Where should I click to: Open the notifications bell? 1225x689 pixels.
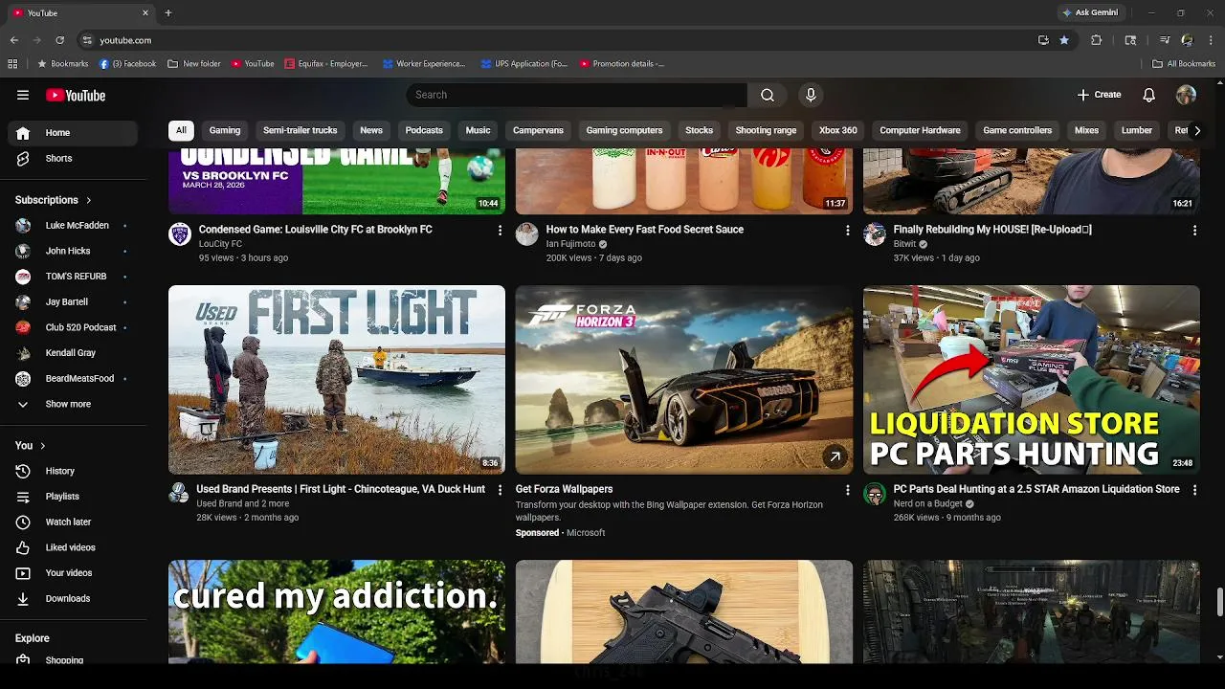click(x=1149, y=95)
